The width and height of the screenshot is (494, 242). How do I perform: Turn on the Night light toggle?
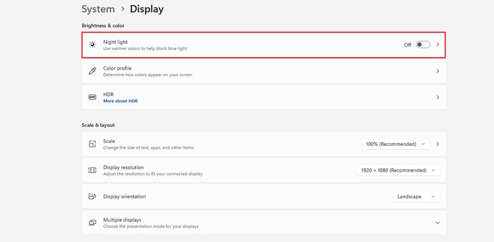(x=423, y=44)
